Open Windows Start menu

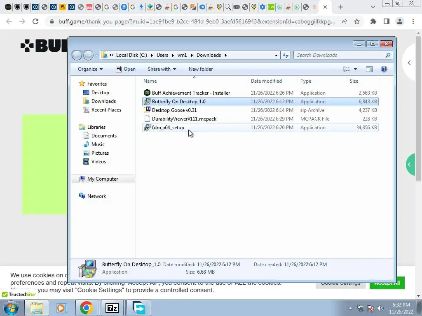(11, 308)
